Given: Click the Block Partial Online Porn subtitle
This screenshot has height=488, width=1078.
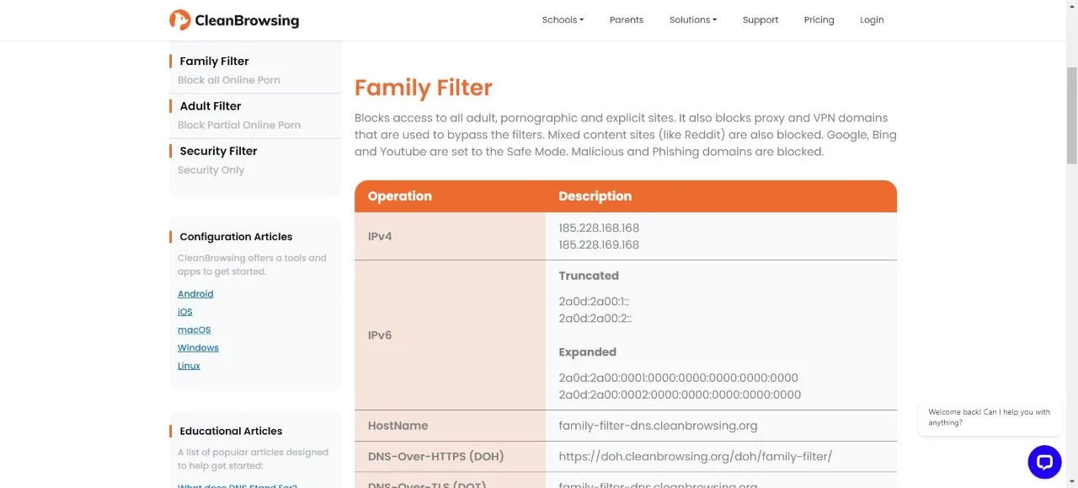Looking at the screenshot, I should click(239, 125).
